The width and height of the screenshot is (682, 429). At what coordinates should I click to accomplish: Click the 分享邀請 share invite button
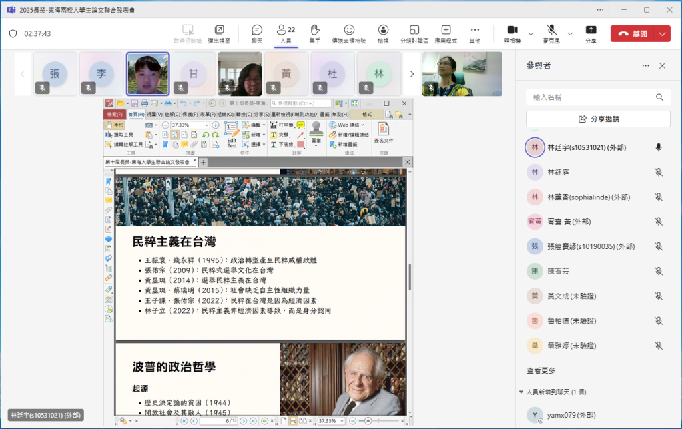[x=598, y=119]
